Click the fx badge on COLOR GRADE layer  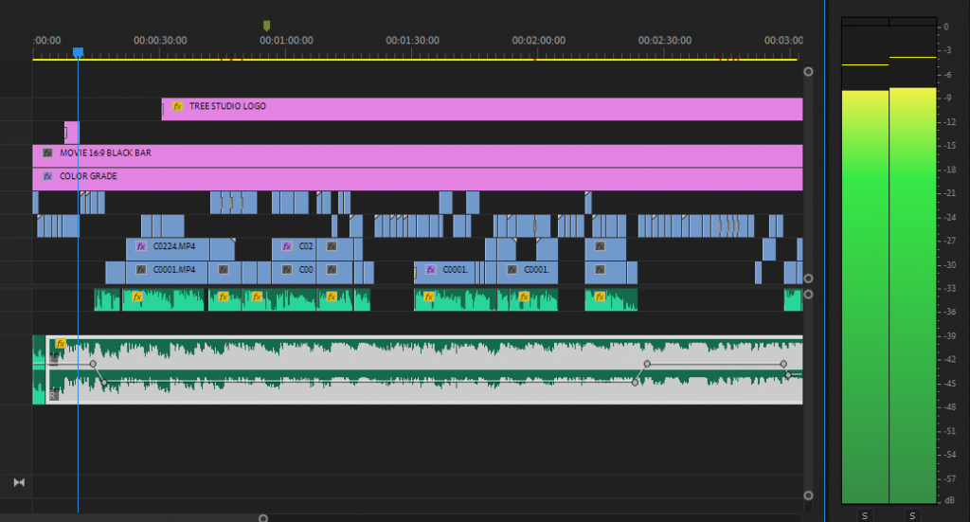(47, 176)
